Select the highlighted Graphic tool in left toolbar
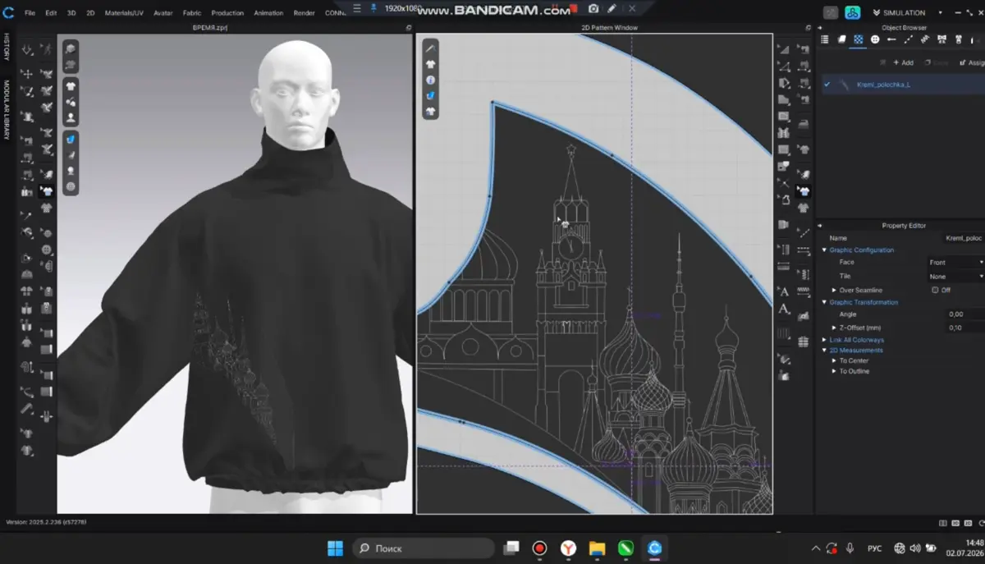Screen dimensions: 985x564 point(47,191)
